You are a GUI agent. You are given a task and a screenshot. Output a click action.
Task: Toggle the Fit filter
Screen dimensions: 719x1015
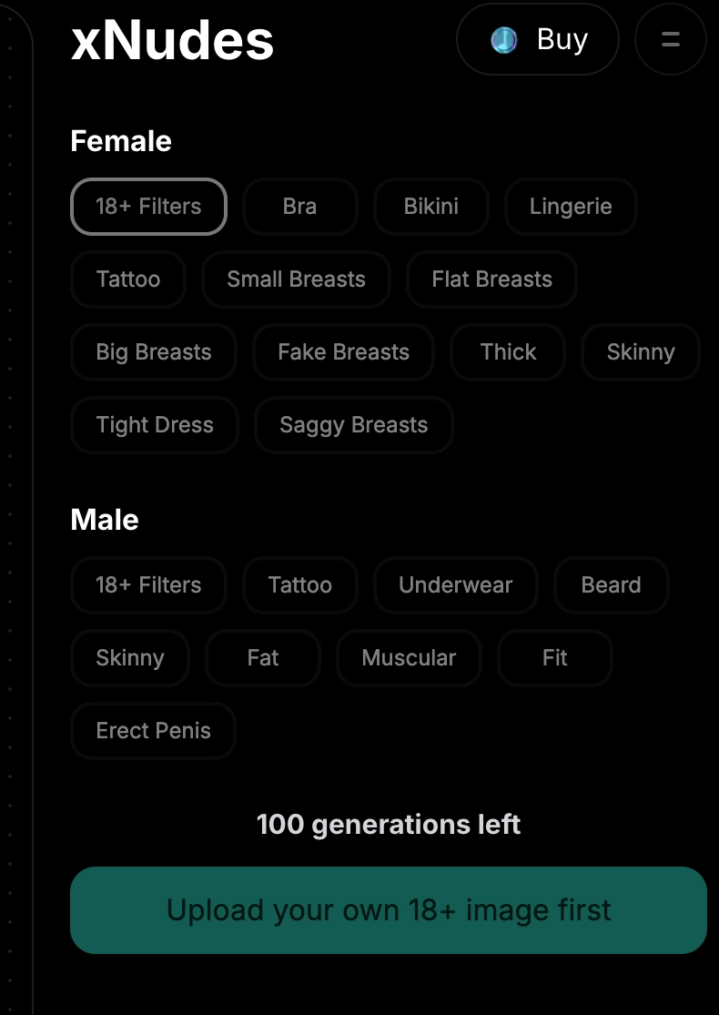tap(555, 658)
